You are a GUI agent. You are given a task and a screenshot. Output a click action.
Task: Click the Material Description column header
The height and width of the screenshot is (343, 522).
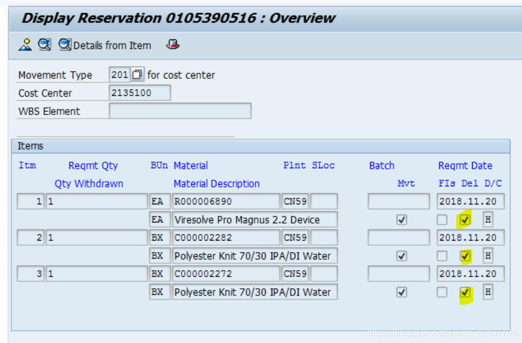pyautogui.click(x=216, y=184)
